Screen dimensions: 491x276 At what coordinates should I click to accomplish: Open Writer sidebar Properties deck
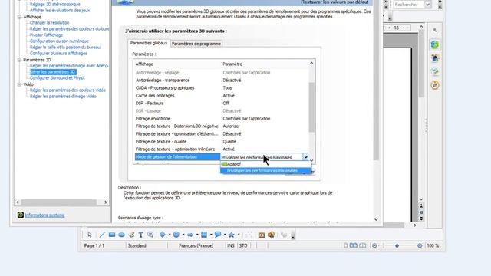(435, 44)
